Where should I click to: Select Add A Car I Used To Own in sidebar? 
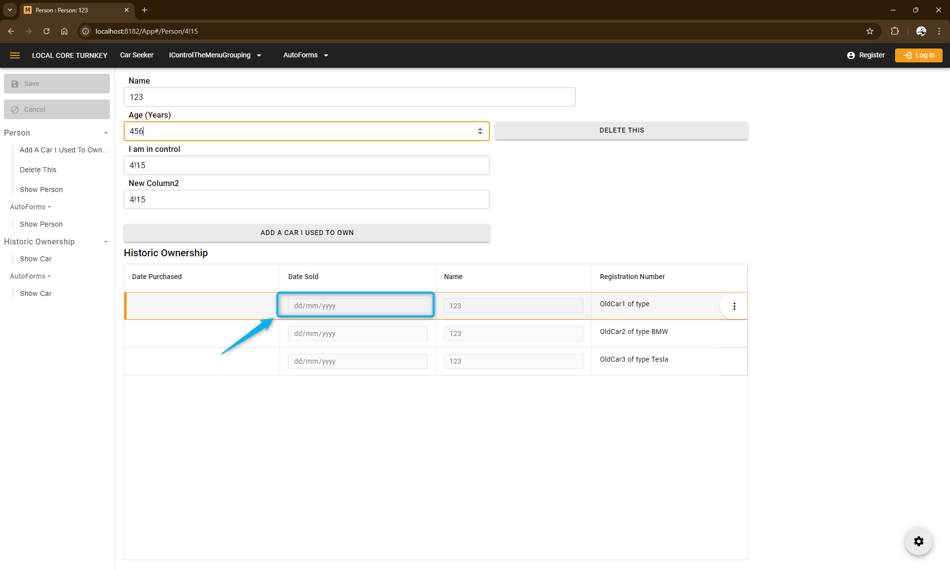point(63,150)
